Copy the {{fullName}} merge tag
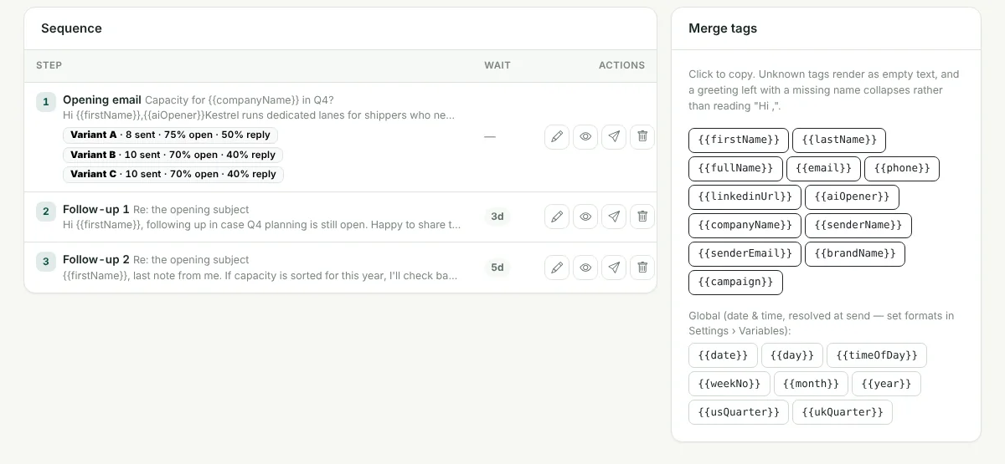 tap(735, 168)
